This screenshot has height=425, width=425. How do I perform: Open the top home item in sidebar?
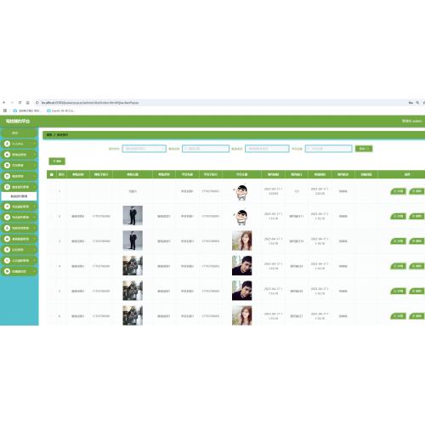[x=19, y=133]
